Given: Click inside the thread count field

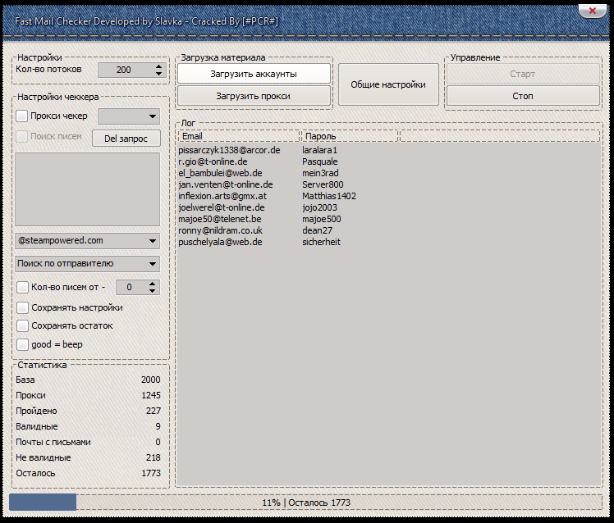Looking at the screenshot, I should [x=124, y=70].
